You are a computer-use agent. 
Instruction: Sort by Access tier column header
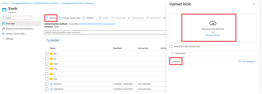[x=143, y=48]
